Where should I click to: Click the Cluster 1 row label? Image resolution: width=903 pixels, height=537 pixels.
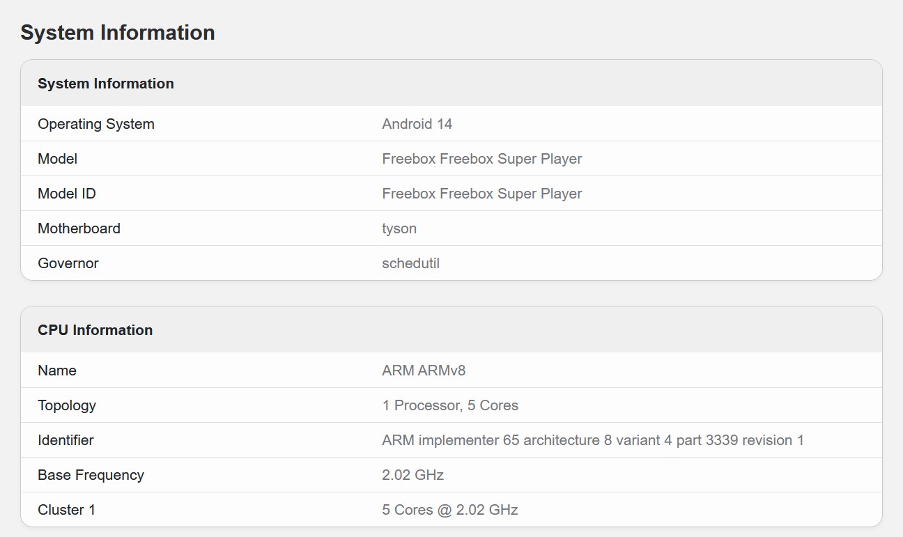pyautogui.click(x=66, y=510)
